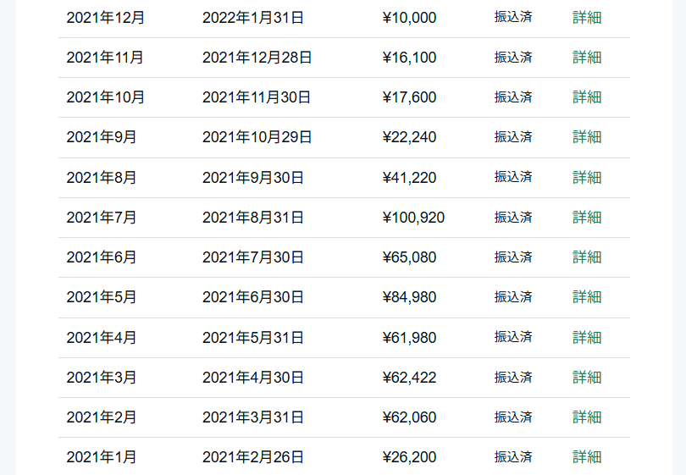Open details for the 2021年1月 row

[587, 457]
